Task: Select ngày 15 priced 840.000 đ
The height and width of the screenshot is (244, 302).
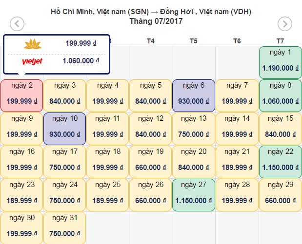Action: 280,127
